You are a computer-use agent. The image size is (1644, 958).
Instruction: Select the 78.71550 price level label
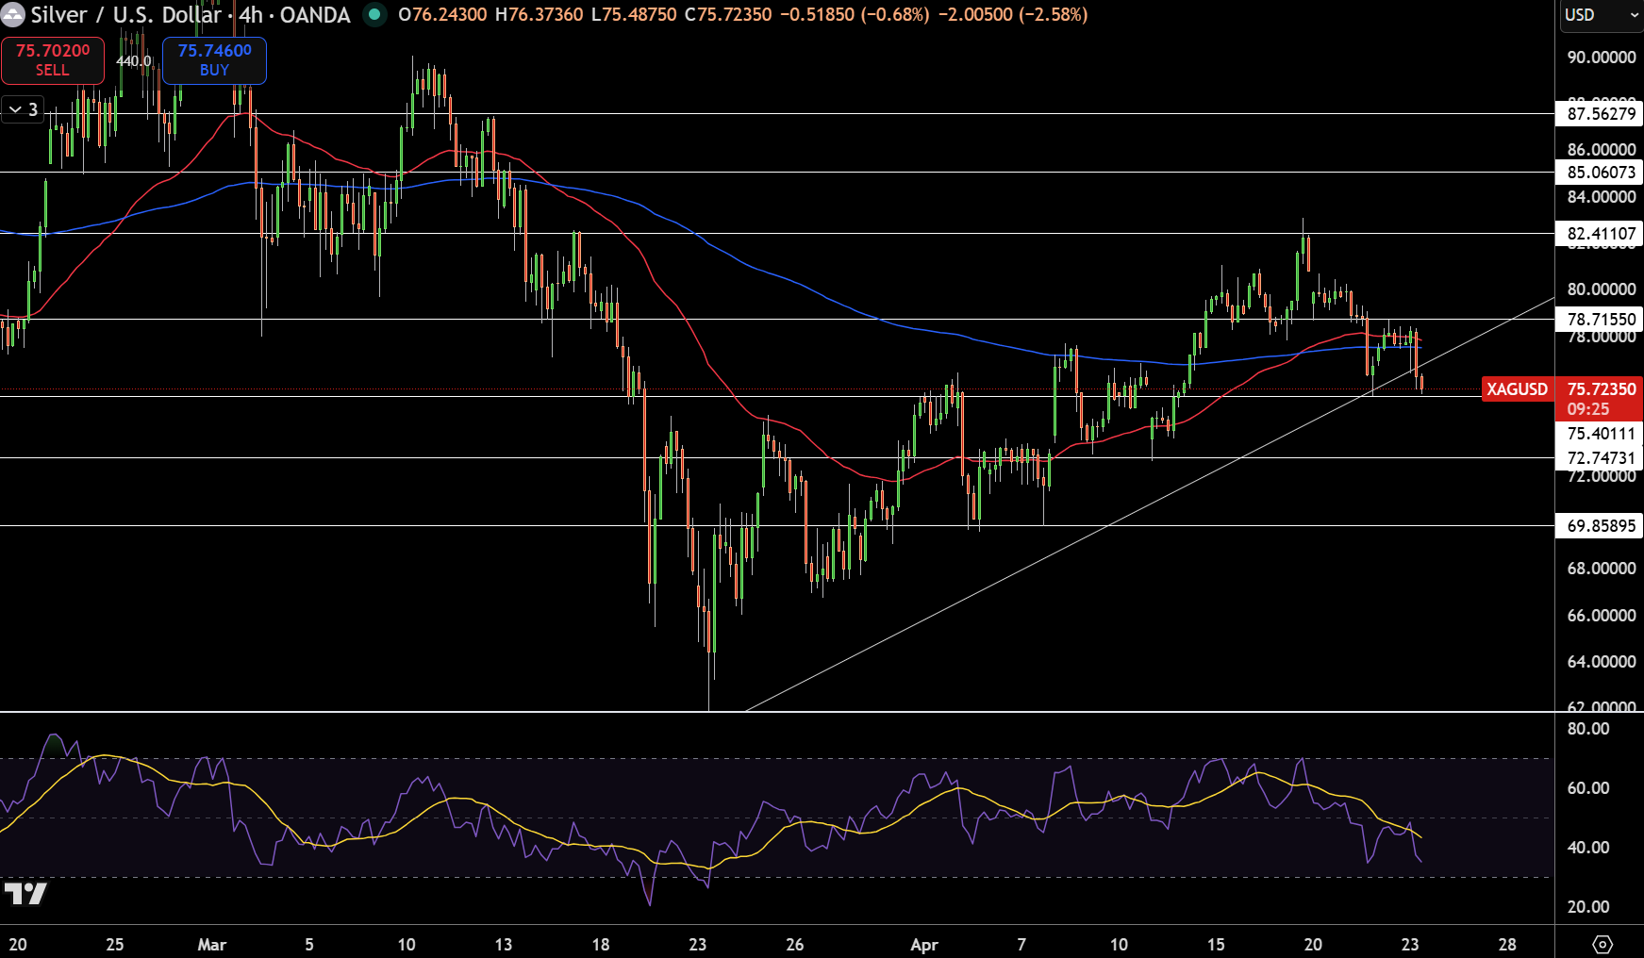(1600, 320)
